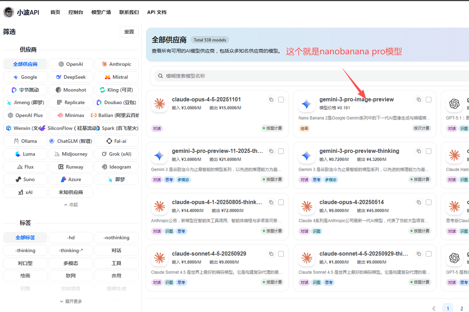Screen dimensions: 469x312
Task: Reset filters with the 重置 button
Action: 129,32
